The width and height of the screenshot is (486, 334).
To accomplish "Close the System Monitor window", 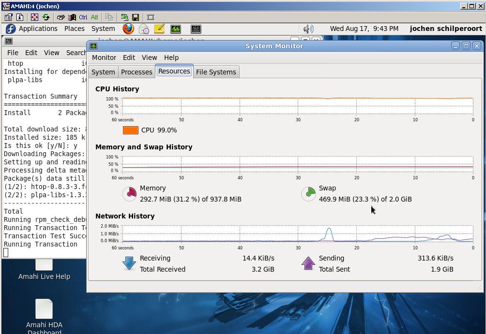I will click(477, 46).
